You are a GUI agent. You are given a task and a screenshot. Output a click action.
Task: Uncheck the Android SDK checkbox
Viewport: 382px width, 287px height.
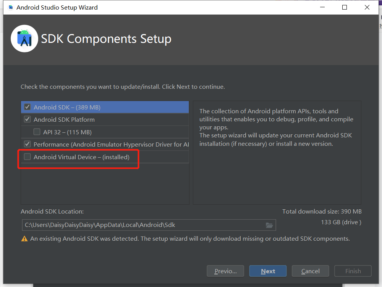27,107
